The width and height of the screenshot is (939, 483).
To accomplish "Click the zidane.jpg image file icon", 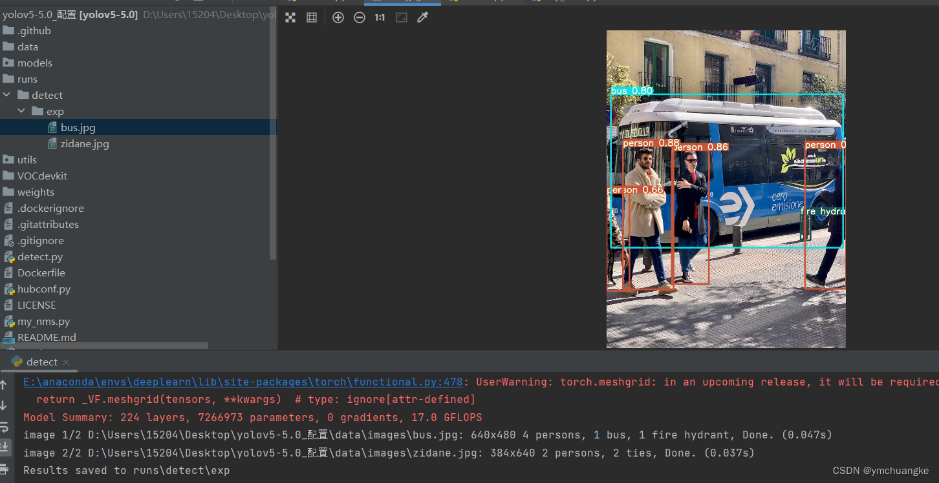I will coord(52,144).
